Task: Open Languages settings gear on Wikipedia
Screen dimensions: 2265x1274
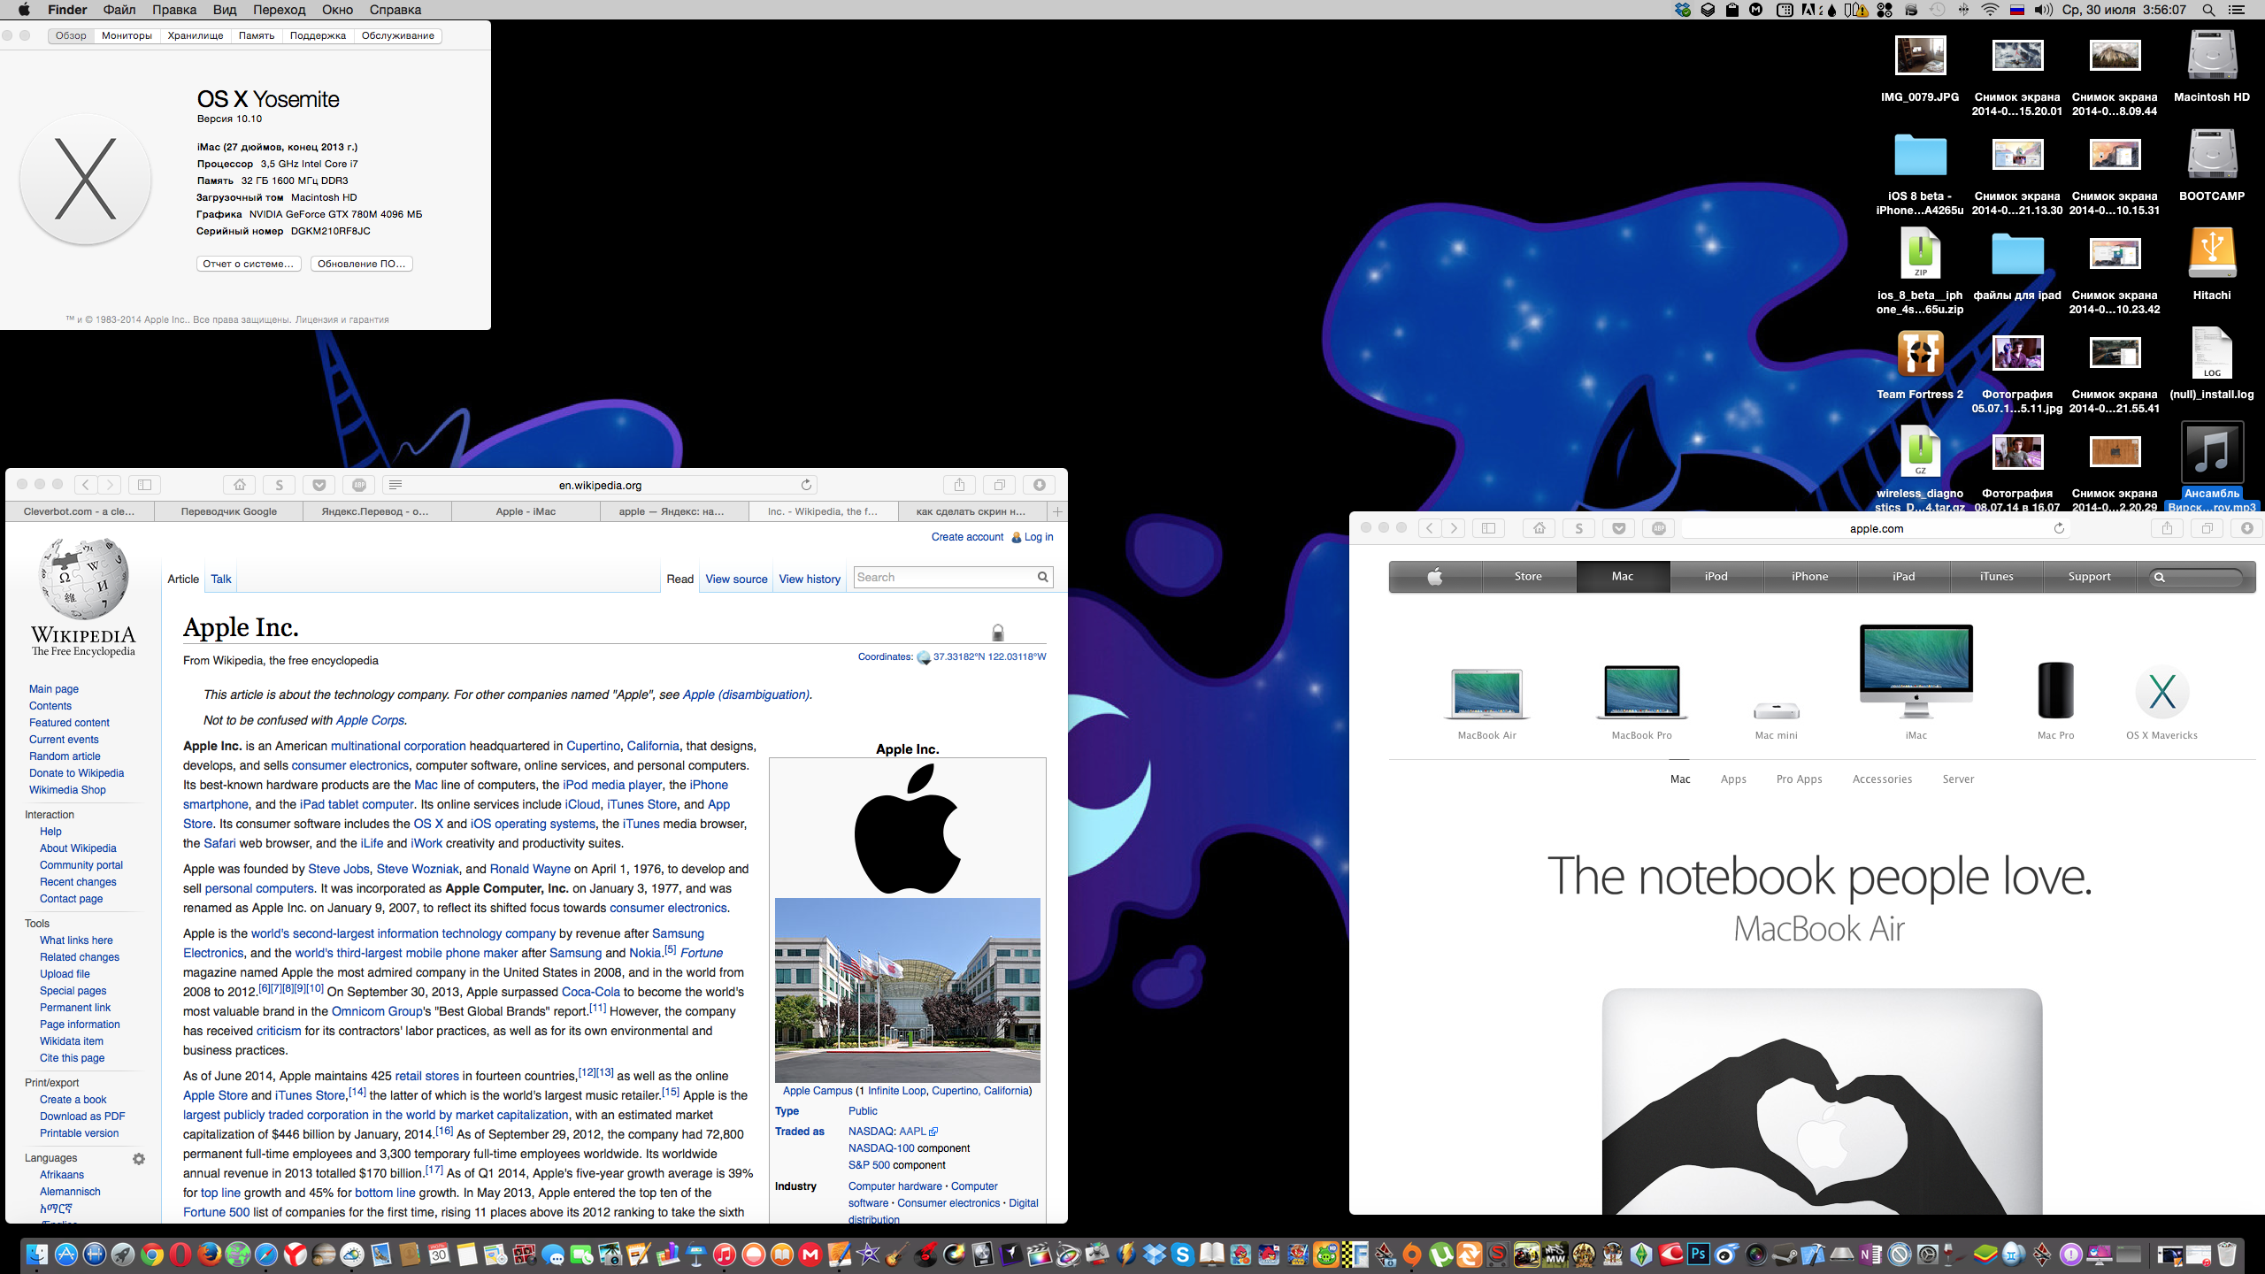Action: pos(139,1158)
